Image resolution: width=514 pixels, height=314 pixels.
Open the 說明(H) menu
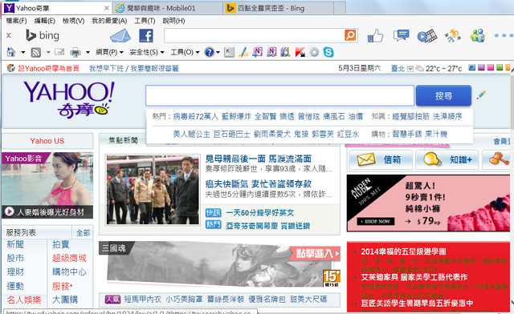click(x=173, y=21)
